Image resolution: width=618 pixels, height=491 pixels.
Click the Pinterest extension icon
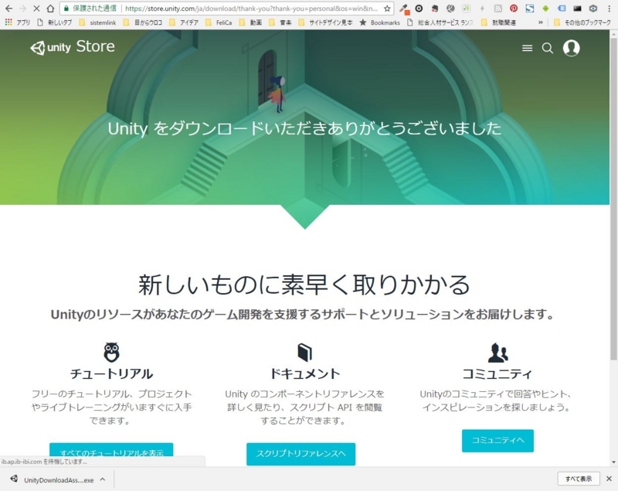514,9
